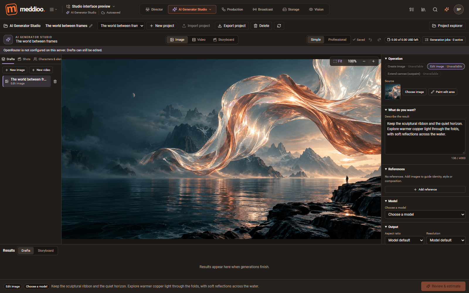Switch to Professional mode

click(x=337, y=40)
